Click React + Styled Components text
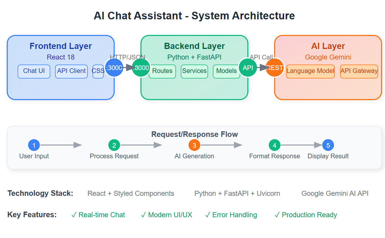 point(131,194)
